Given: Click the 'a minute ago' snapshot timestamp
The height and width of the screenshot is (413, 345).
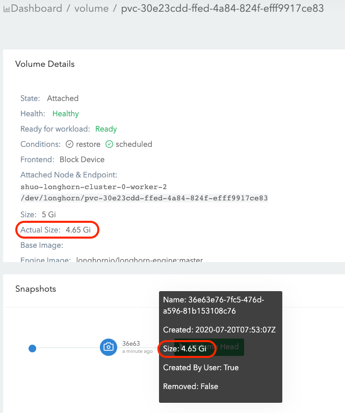Looking at the screenshot, I should pos(137,351).
